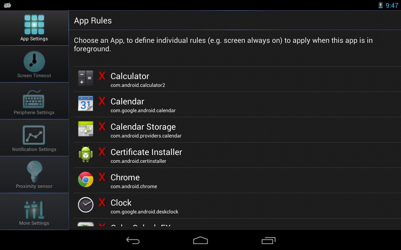Open More Settings in the sidebar

[x=34, y=212]
